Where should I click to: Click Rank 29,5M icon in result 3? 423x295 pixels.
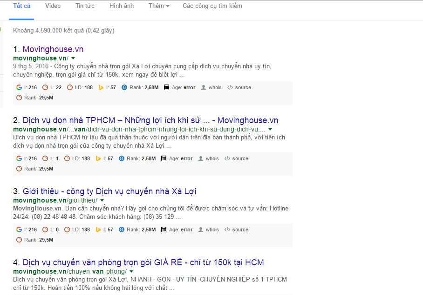tap(19, 240)
